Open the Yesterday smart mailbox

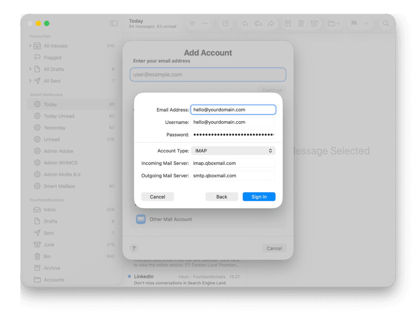(x=72, y=128)
